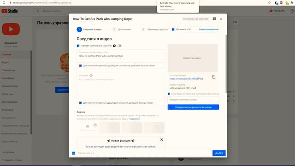Click the browser address bar URL
The image size is (295, 166).
click(42, 3)
